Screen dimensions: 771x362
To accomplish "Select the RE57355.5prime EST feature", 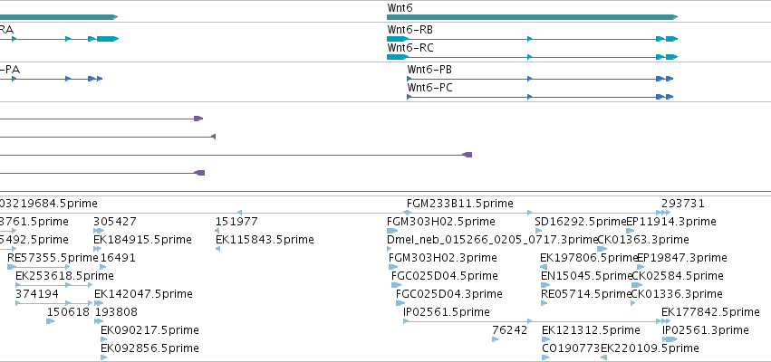I will pos(38,267).
